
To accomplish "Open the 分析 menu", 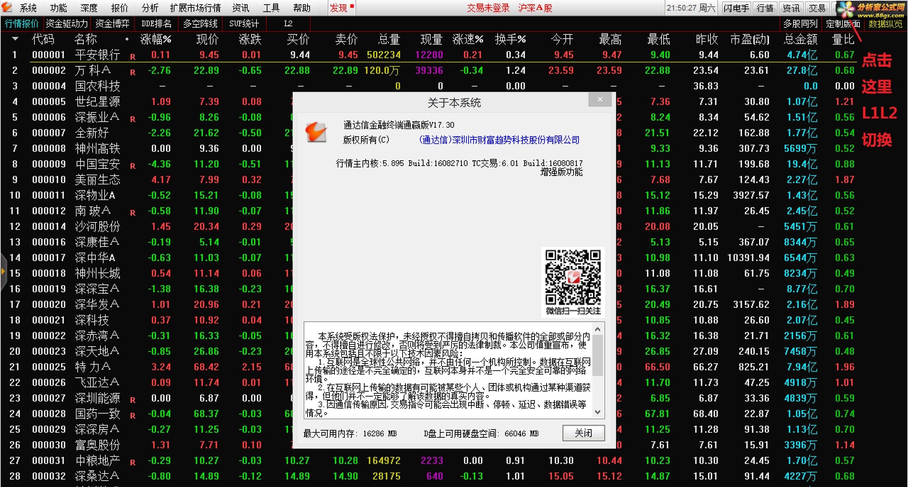I will [150, 8].
